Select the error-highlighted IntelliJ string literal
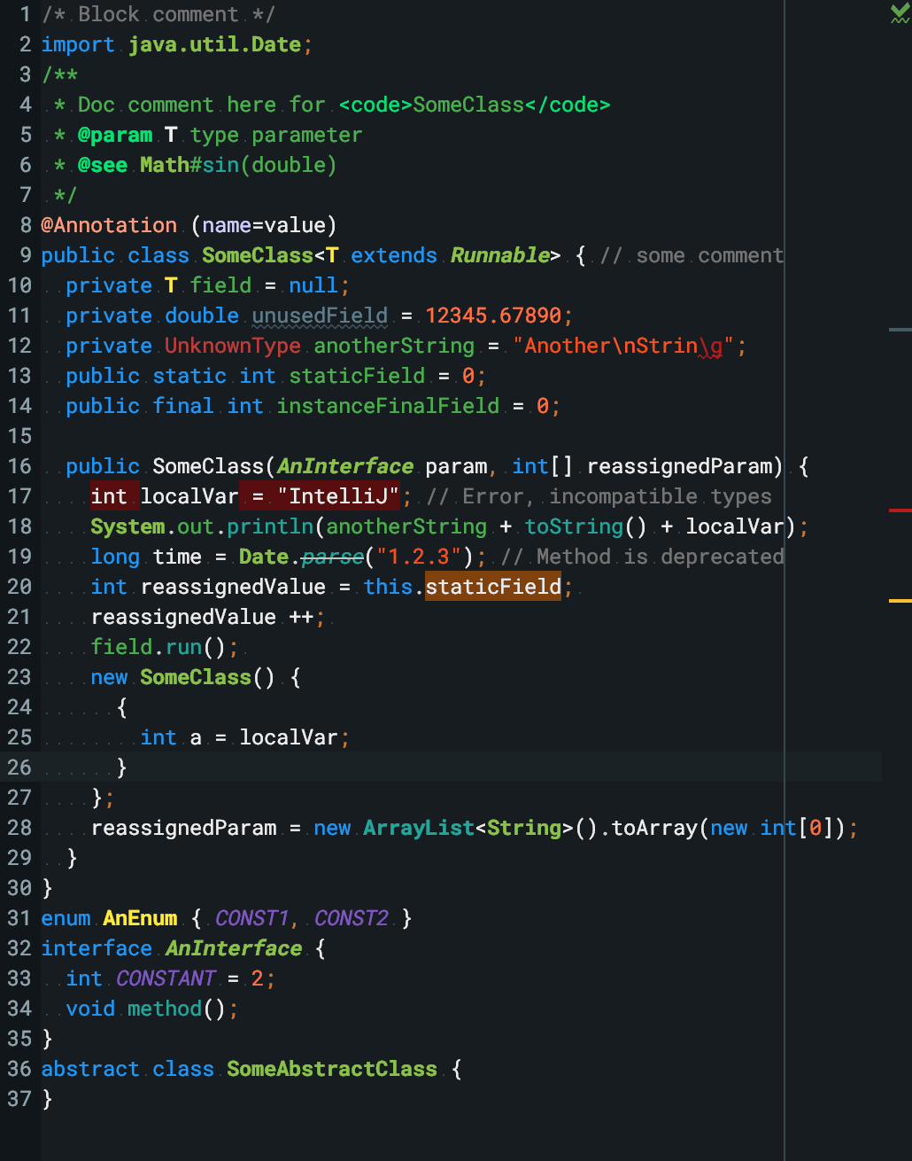Image resolution: width=912 pixels, height=1161 pixels. pyautogui.click(x=339, y=495)
